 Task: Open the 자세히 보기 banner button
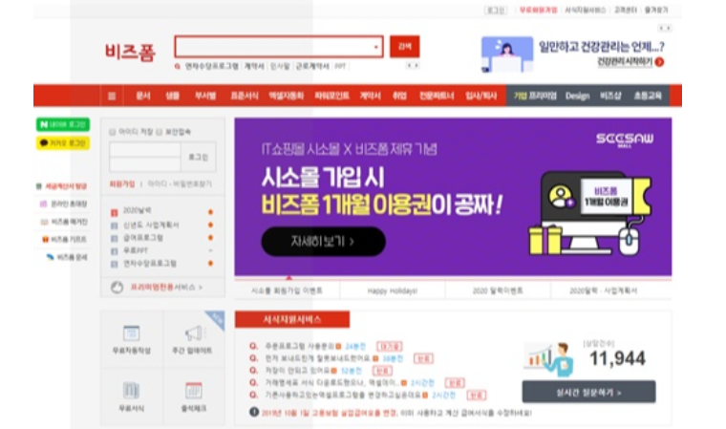pyautogui.click(x=310, y=242)
